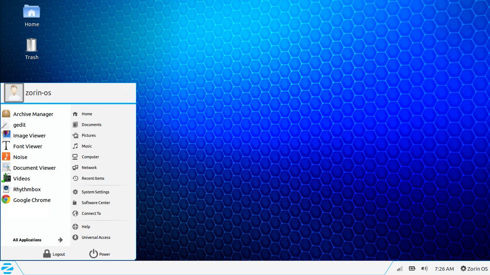Open the Videos app icon

6,178
